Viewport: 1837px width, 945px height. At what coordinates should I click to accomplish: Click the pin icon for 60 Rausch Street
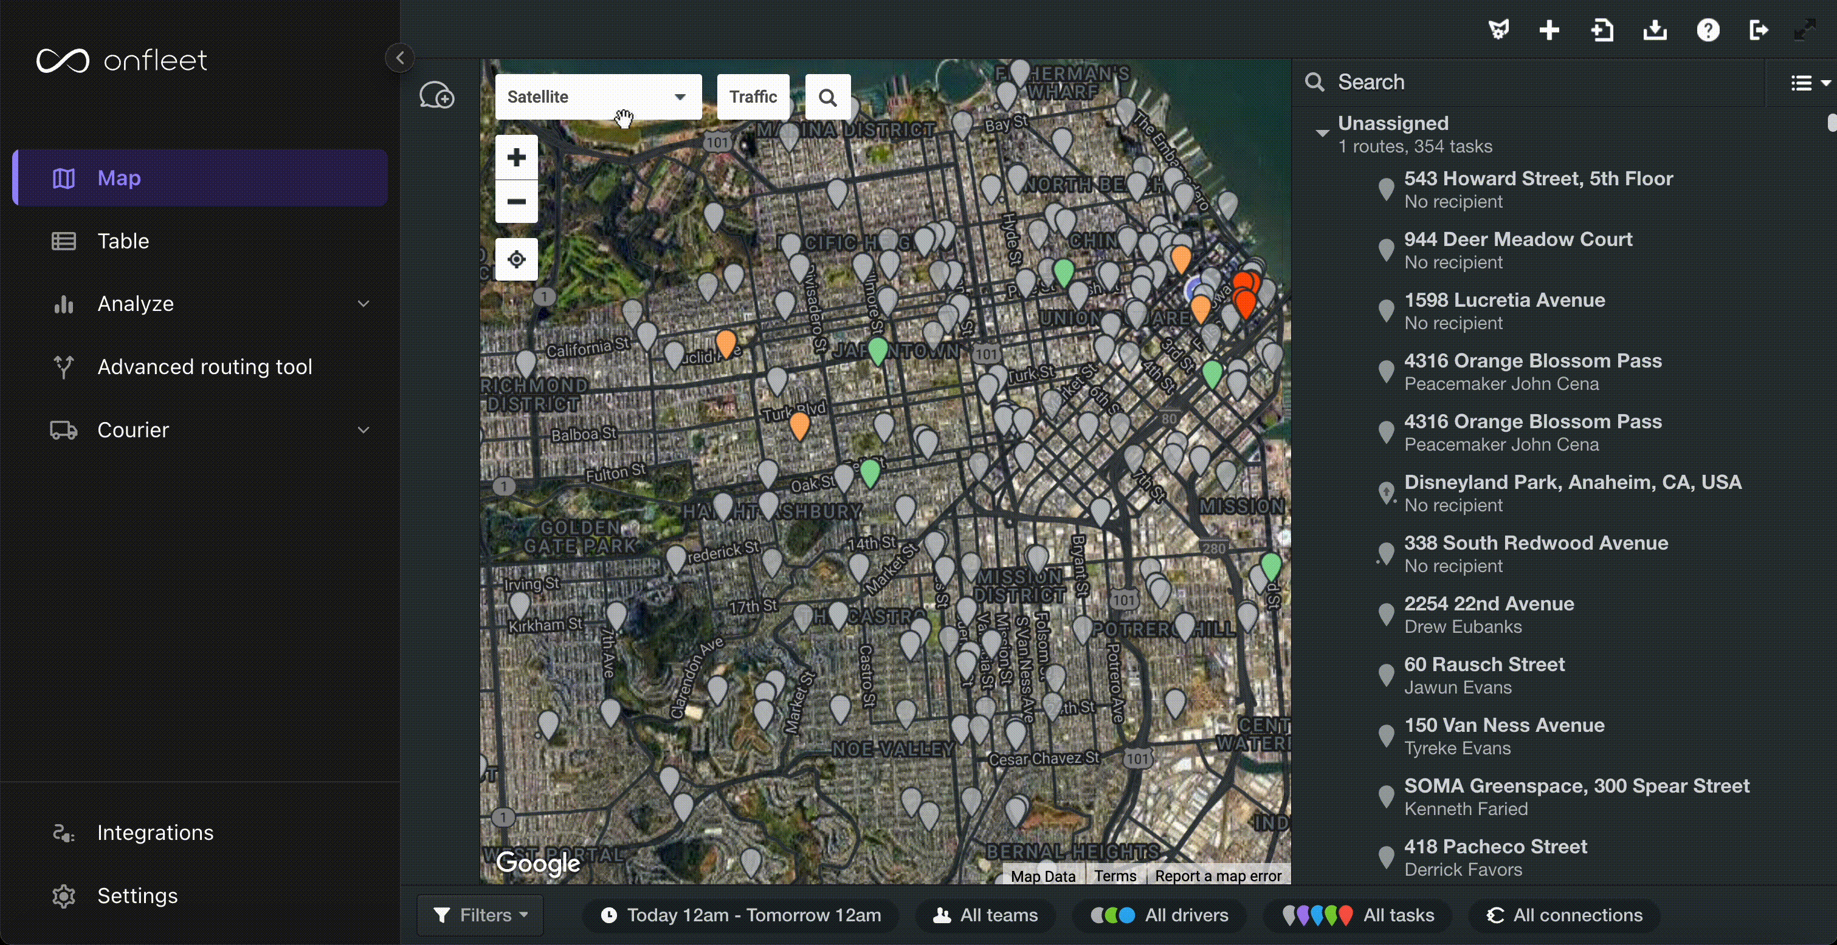[x=1385, y=675]
